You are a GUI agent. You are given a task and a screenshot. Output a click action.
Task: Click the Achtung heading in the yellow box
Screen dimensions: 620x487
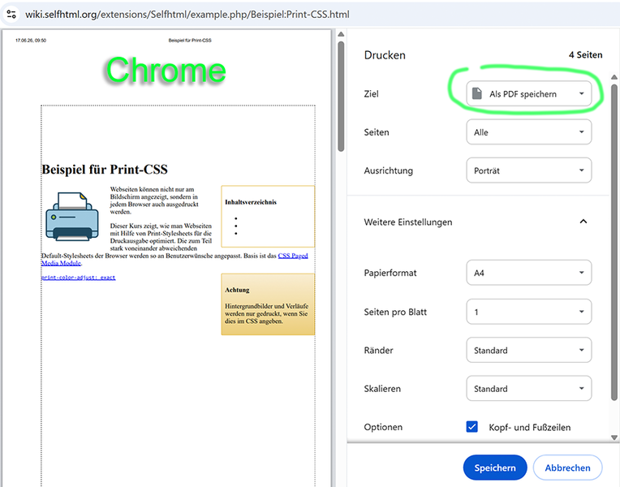237,290
